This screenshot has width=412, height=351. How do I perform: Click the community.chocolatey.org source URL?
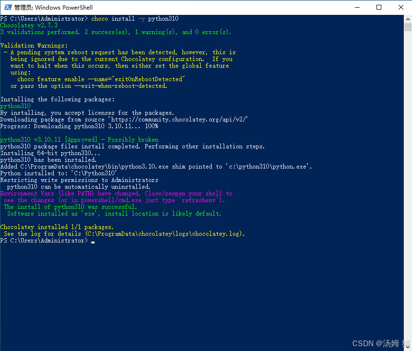(179, 120)
